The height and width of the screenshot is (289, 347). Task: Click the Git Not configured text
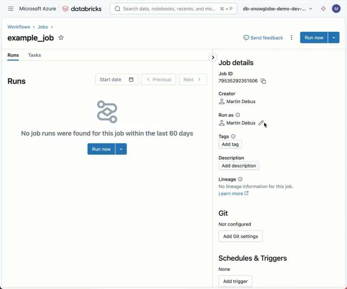coord(235,224)
